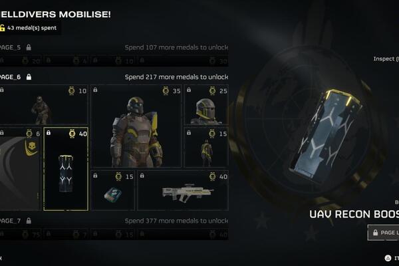Image resolution: width=399 pixels, height=266 pixels.
Task: Click the medal icon on the armor tile
Action: (166, 91)
